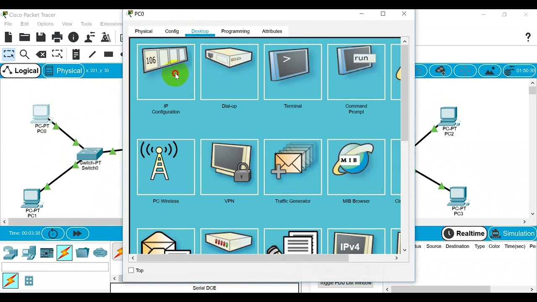Open the User Profile icon

pos(90,37)
